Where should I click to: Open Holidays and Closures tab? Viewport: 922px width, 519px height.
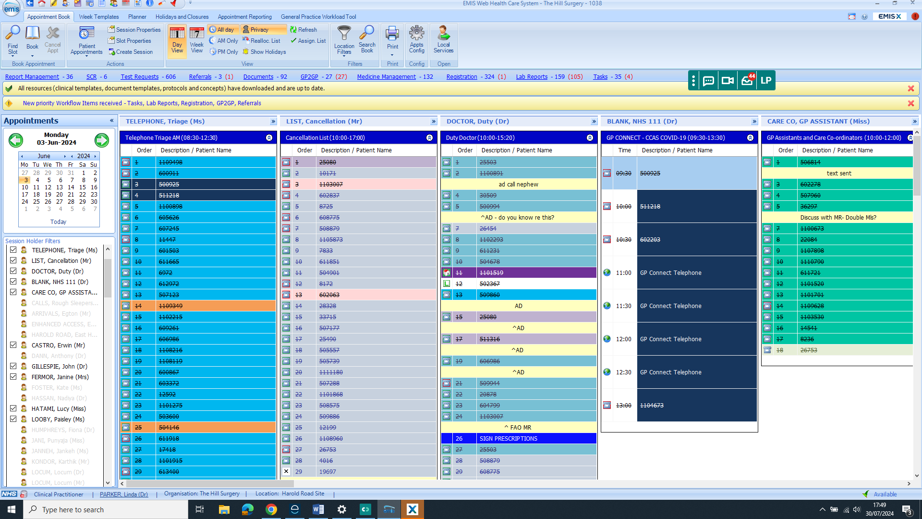pyautogui.click(x=182, y=17)
